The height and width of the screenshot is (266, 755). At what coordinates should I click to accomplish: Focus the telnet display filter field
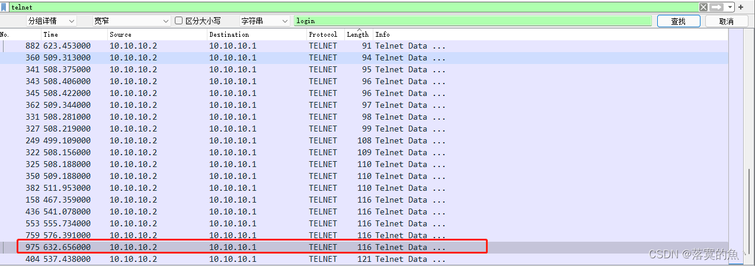click(353, 7)
